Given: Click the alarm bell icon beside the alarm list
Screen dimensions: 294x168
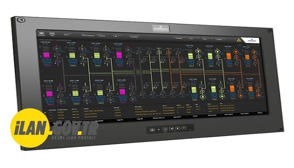Looking at the screenshot, I should pos(45,113).
